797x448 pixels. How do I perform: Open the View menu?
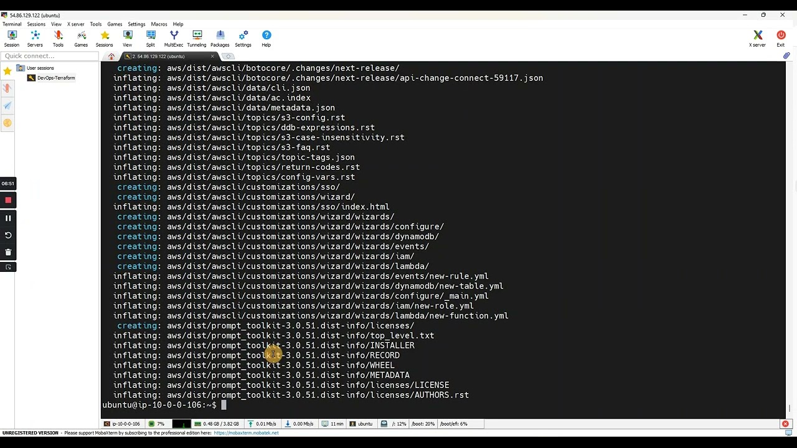(x=56, y=24)
